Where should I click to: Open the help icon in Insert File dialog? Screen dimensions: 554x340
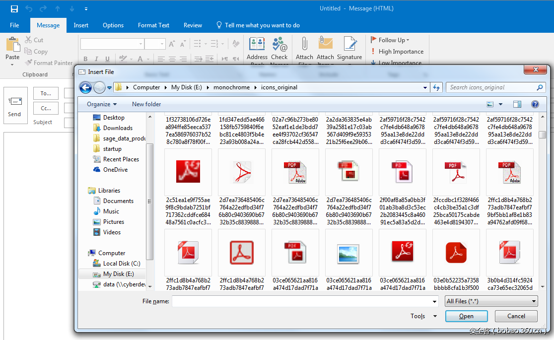click(x=535, y=104)
